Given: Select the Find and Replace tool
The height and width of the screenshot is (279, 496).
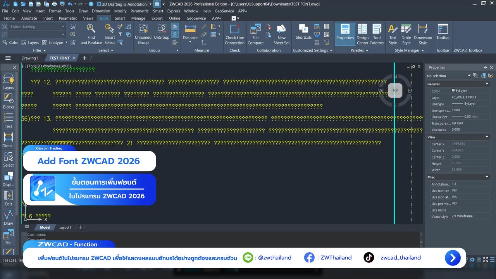Looking at the screenshot, I should pyautogui.click(x=91, y=34).
